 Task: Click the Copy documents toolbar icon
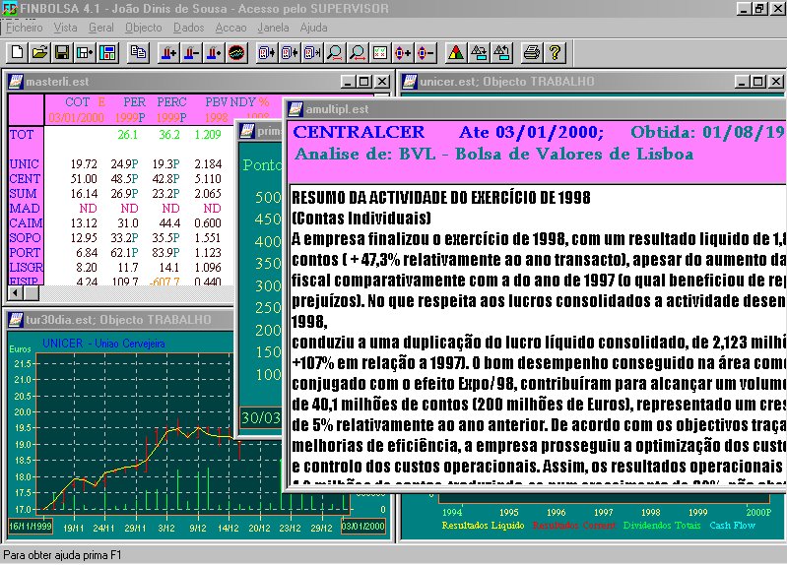(x=139, y=52)
